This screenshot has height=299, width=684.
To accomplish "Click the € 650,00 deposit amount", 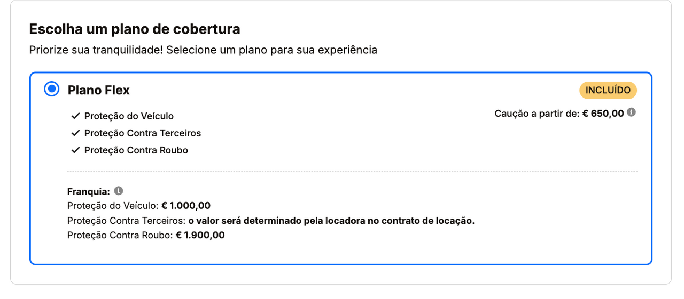I will (603, 114).
